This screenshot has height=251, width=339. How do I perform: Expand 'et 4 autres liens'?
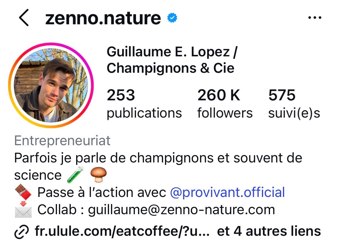click(269, 231)
